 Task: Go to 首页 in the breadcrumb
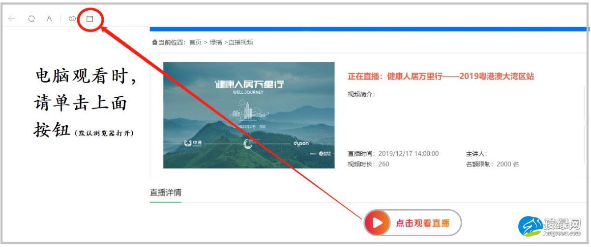pyautogui.click(x=195, y=43)
